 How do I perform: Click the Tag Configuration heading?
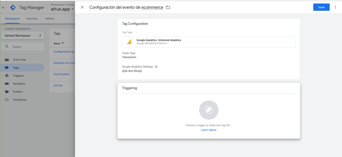(x=135, y=24)
